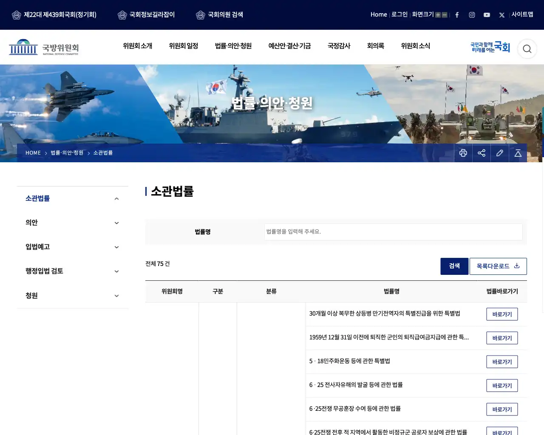Click law name 5 · 18민주화운동 등에 관한 특별법
Screen dimensions: 544x435
(350, 361)
